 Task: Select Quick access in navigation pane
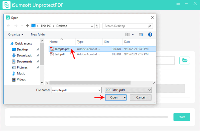tap(23, 43)
